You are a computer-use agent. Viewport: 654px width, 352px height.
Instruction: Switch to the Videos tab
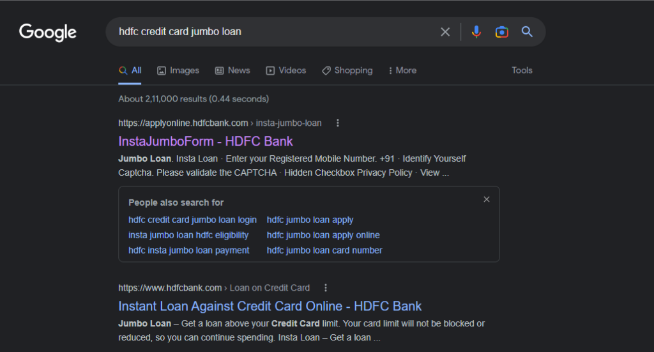point(285,70)
